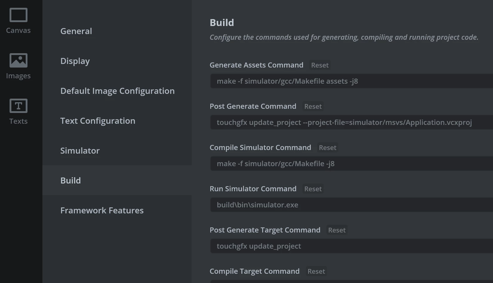Reset the Run Simulator Command
Image resolution: width=493 pixels, height=283 pixels.
click(x=313, y=189)
